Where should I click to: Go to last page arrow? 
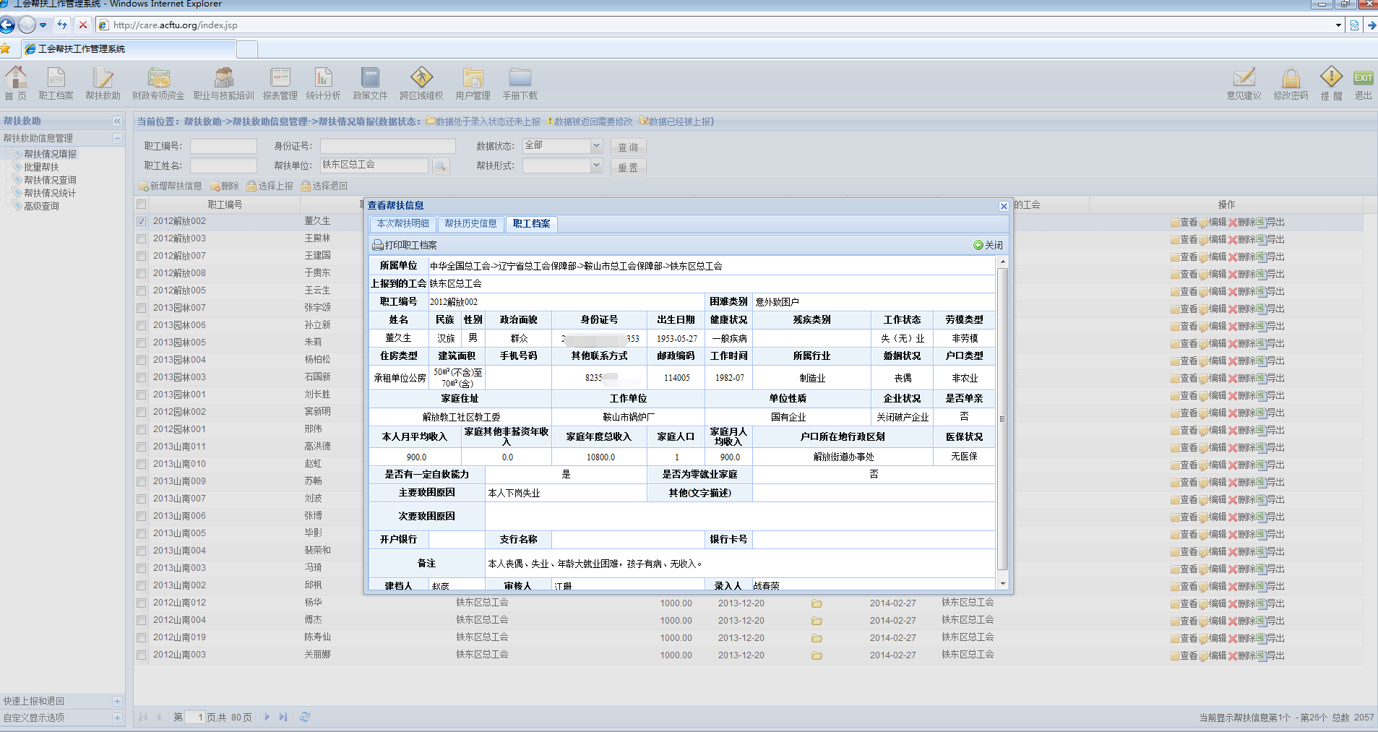tap(283, 717)
